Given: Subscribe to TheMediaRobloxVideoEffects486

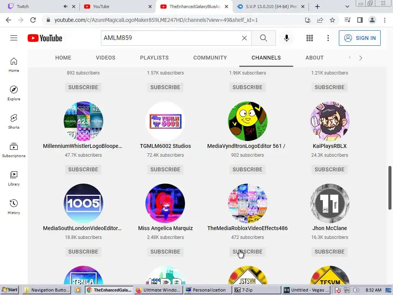Looking at the screenshot, I should click(x=248, y=252).
